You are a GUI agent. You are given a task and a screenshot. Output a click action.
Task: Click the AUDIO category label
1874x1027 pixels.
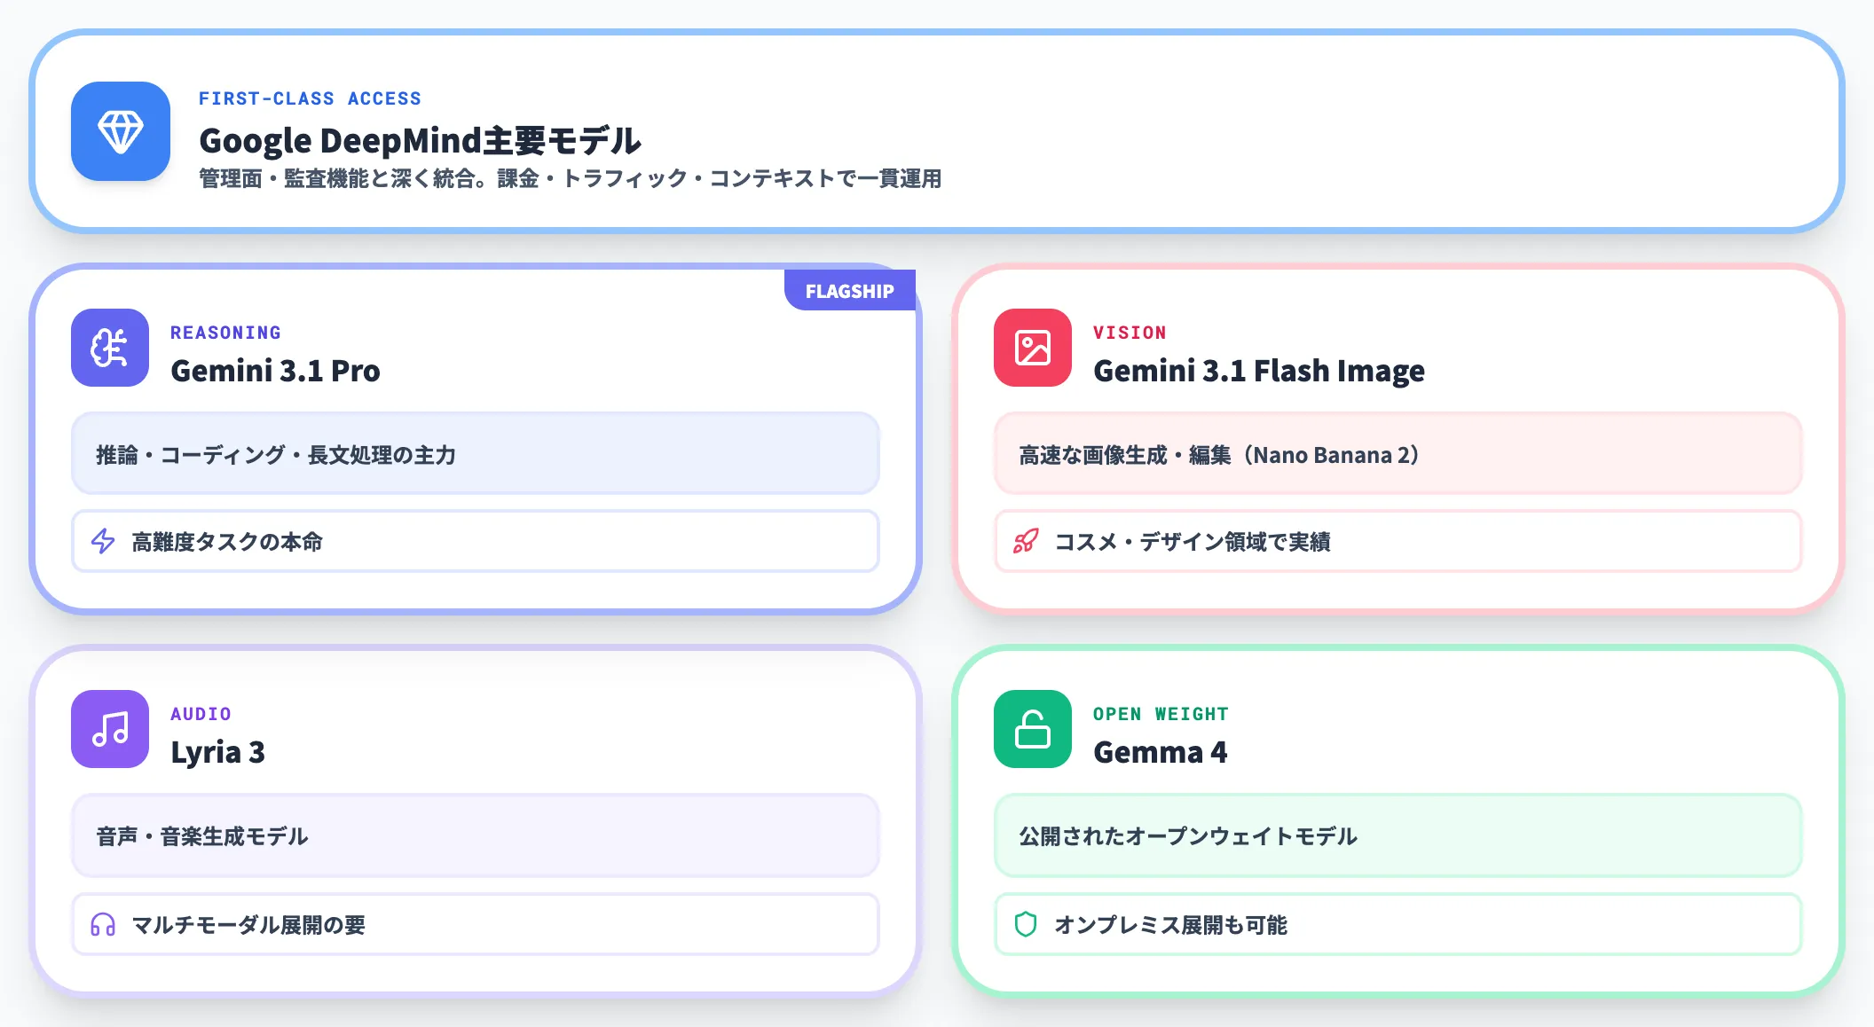201,712
